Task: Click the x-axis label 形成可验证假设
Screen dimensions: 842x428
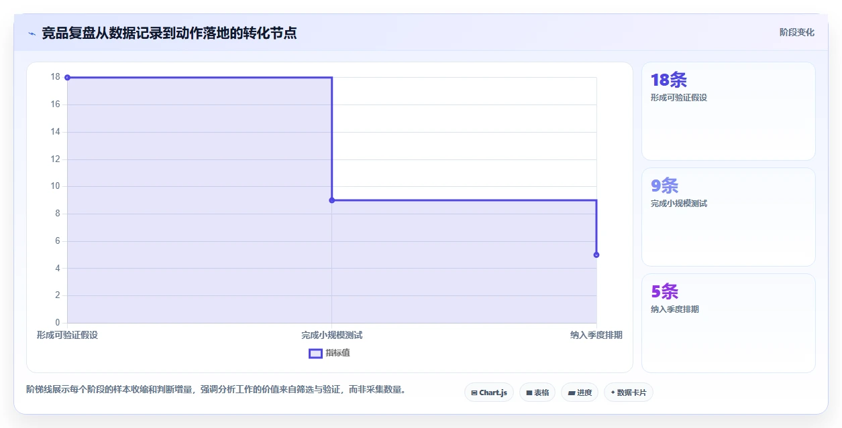Action: (x=67, y=335)
